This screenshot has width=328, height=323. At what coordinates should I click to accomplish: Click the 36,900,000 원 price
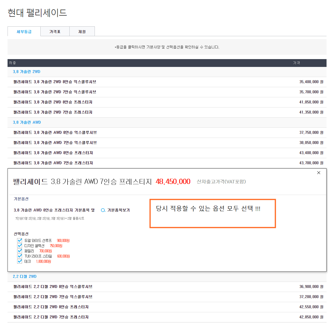[311, 287]
